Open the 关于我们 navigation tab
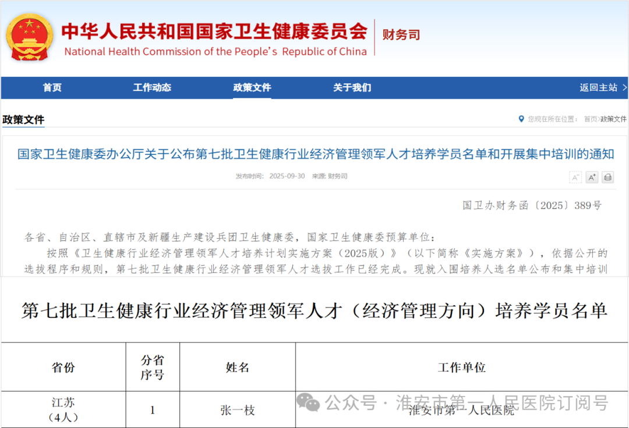This screenshot has width=629, height=428. click(352, 87)
